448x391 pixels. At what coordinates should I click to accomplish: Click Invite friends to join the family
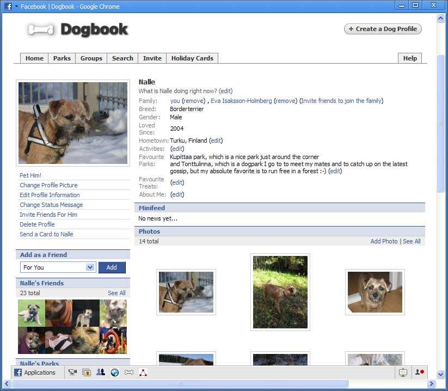coord(341,101)
